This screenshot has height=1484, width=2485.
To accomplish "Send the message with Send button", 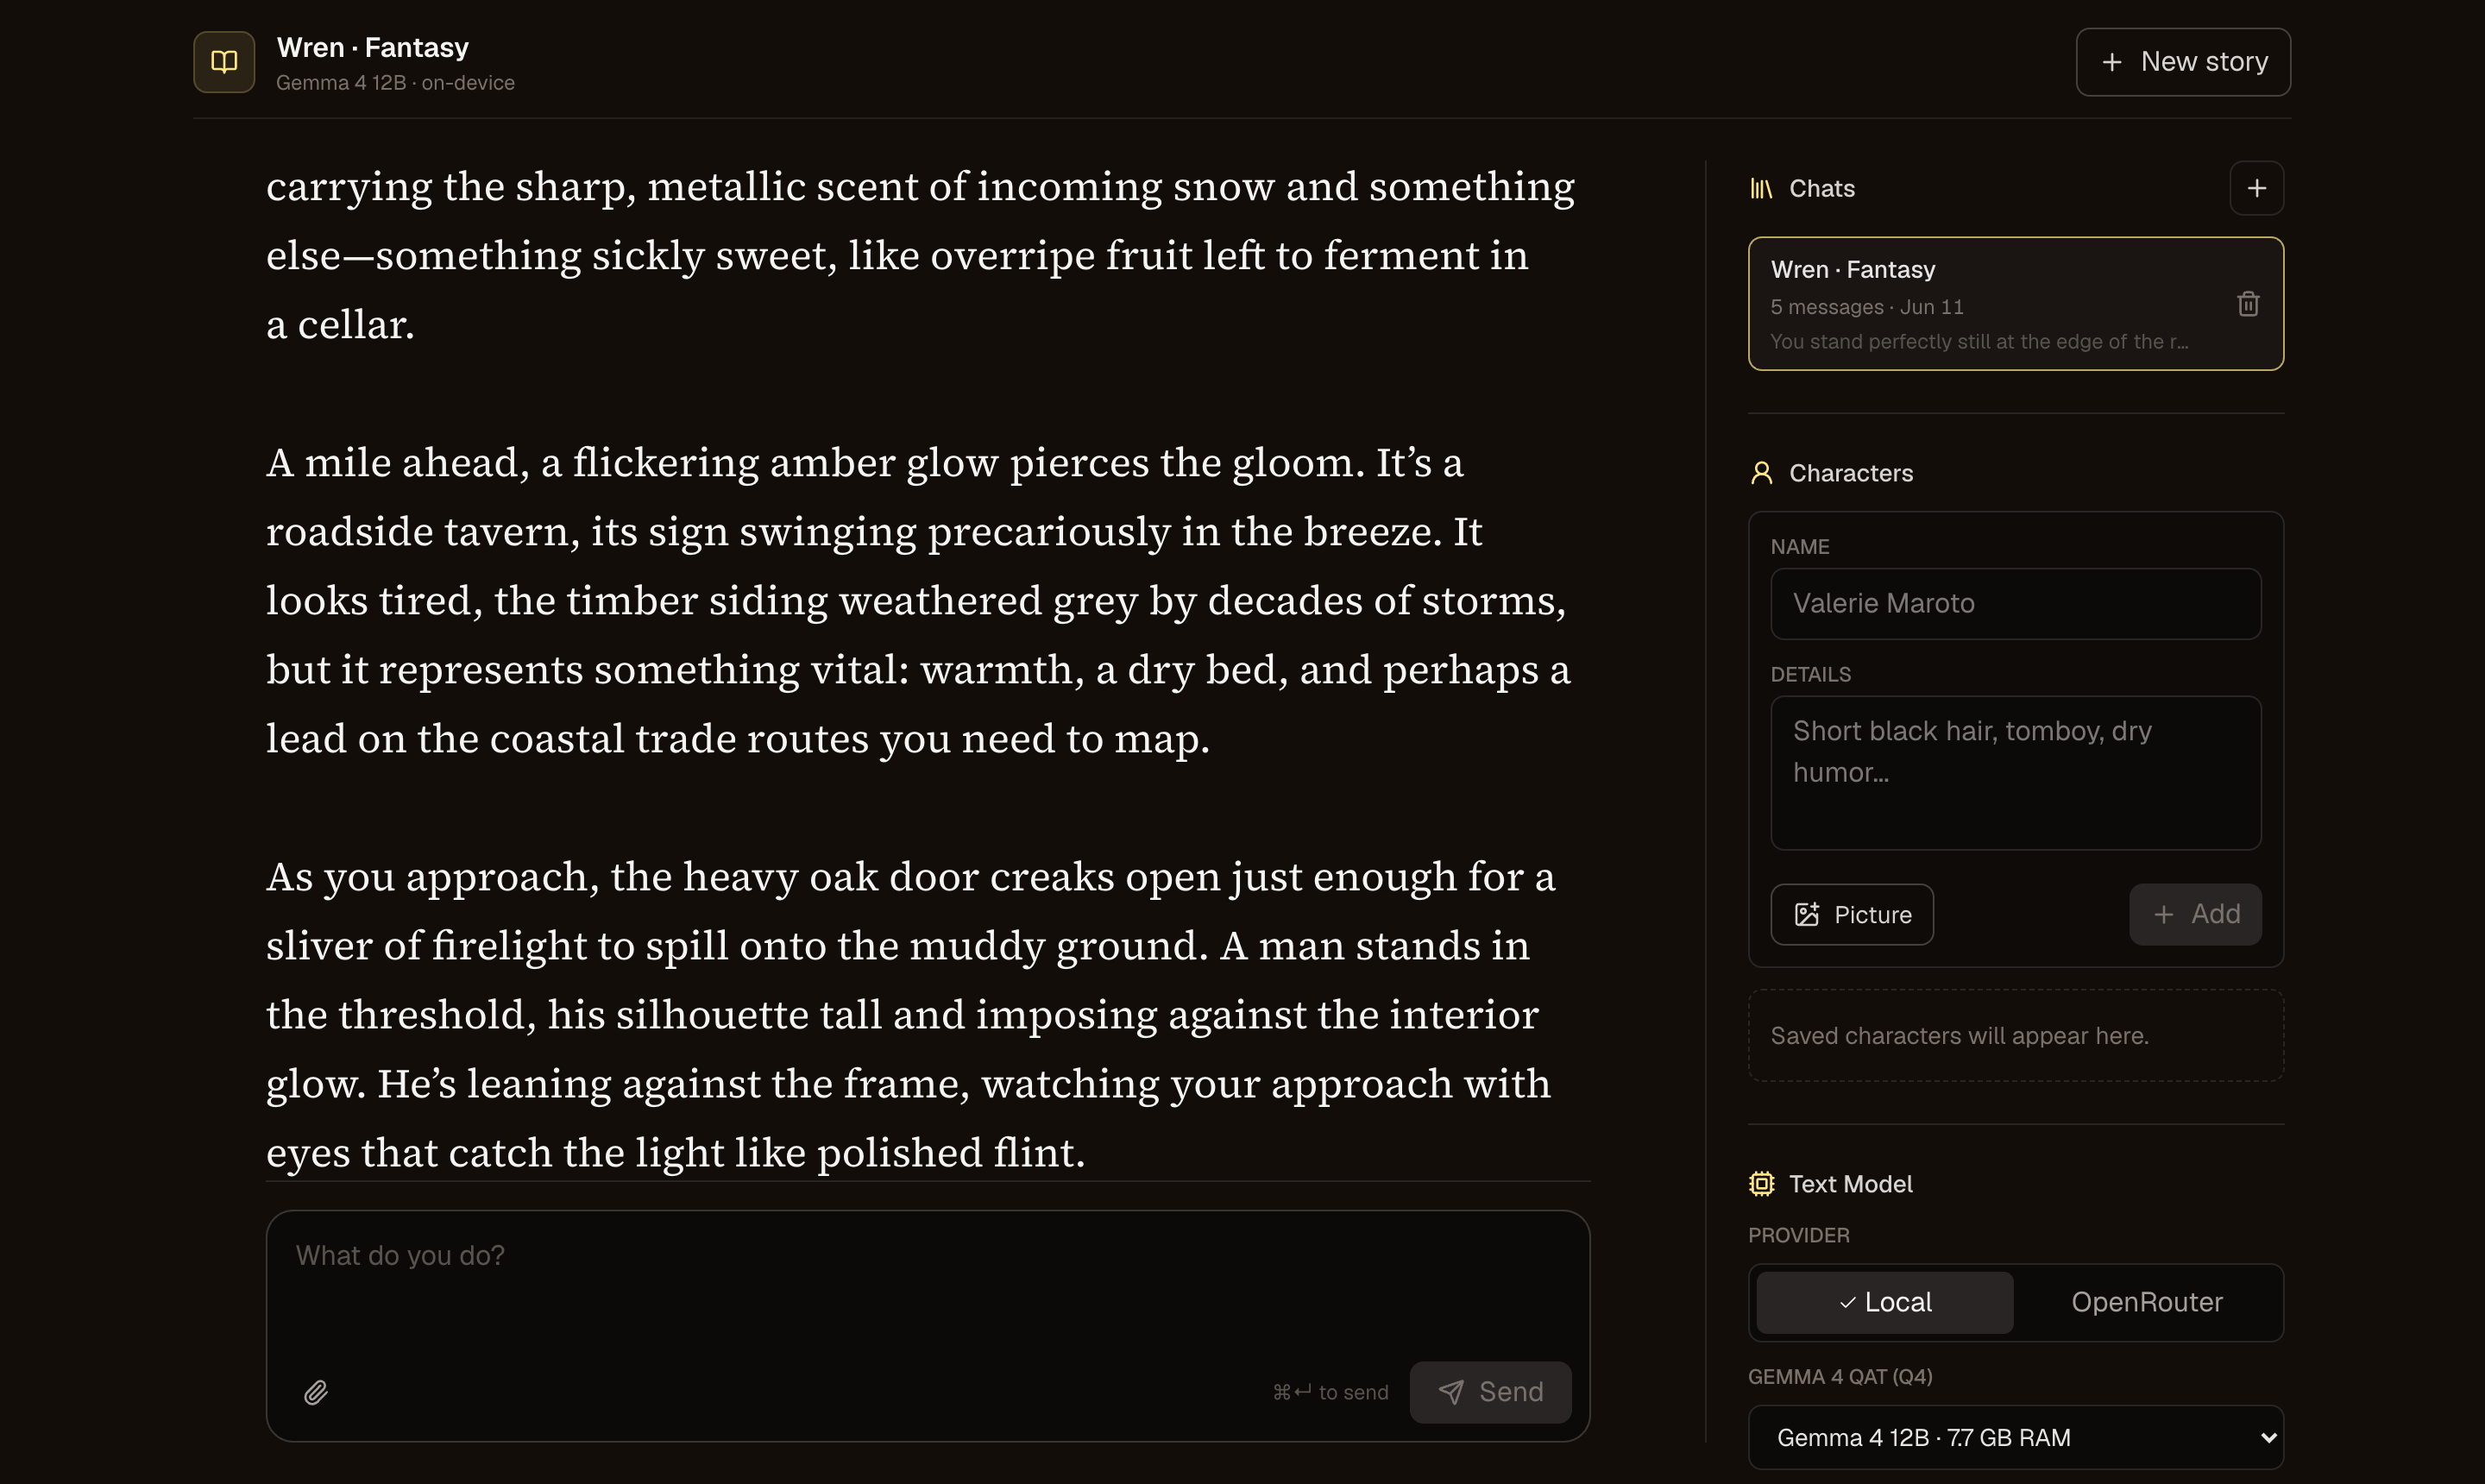I will pyautogui.click(x=1490, y=1392).
